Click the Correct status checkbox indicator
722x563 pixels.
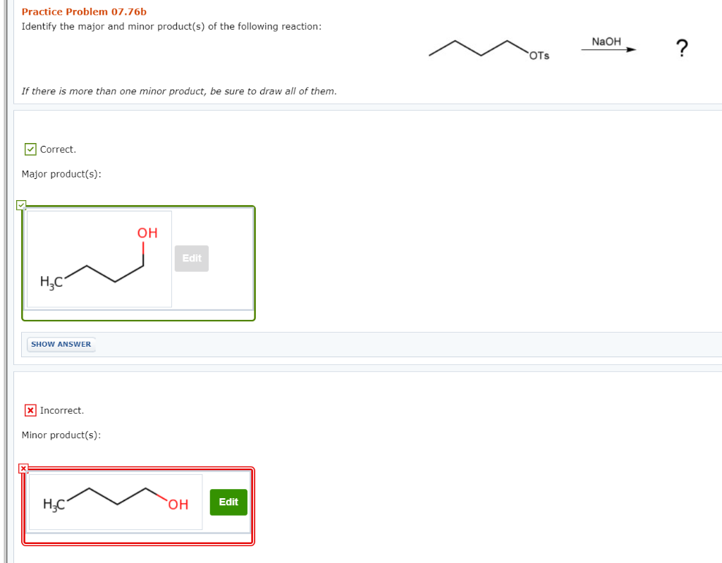(30, 149)
